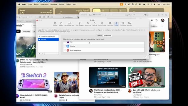Select the YouTube profile in list

[x=48, y=39]
